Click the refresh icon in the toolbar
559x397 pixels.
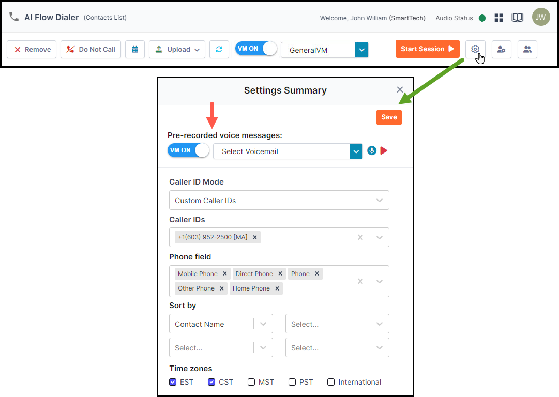(x=219, y=50)
